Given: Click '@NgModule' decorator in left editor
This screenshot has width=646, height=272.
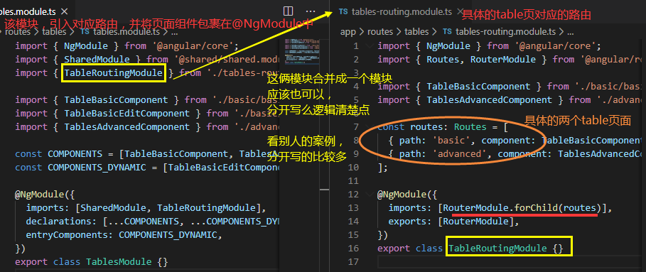Looking at the screenshot, I should 40,194.
